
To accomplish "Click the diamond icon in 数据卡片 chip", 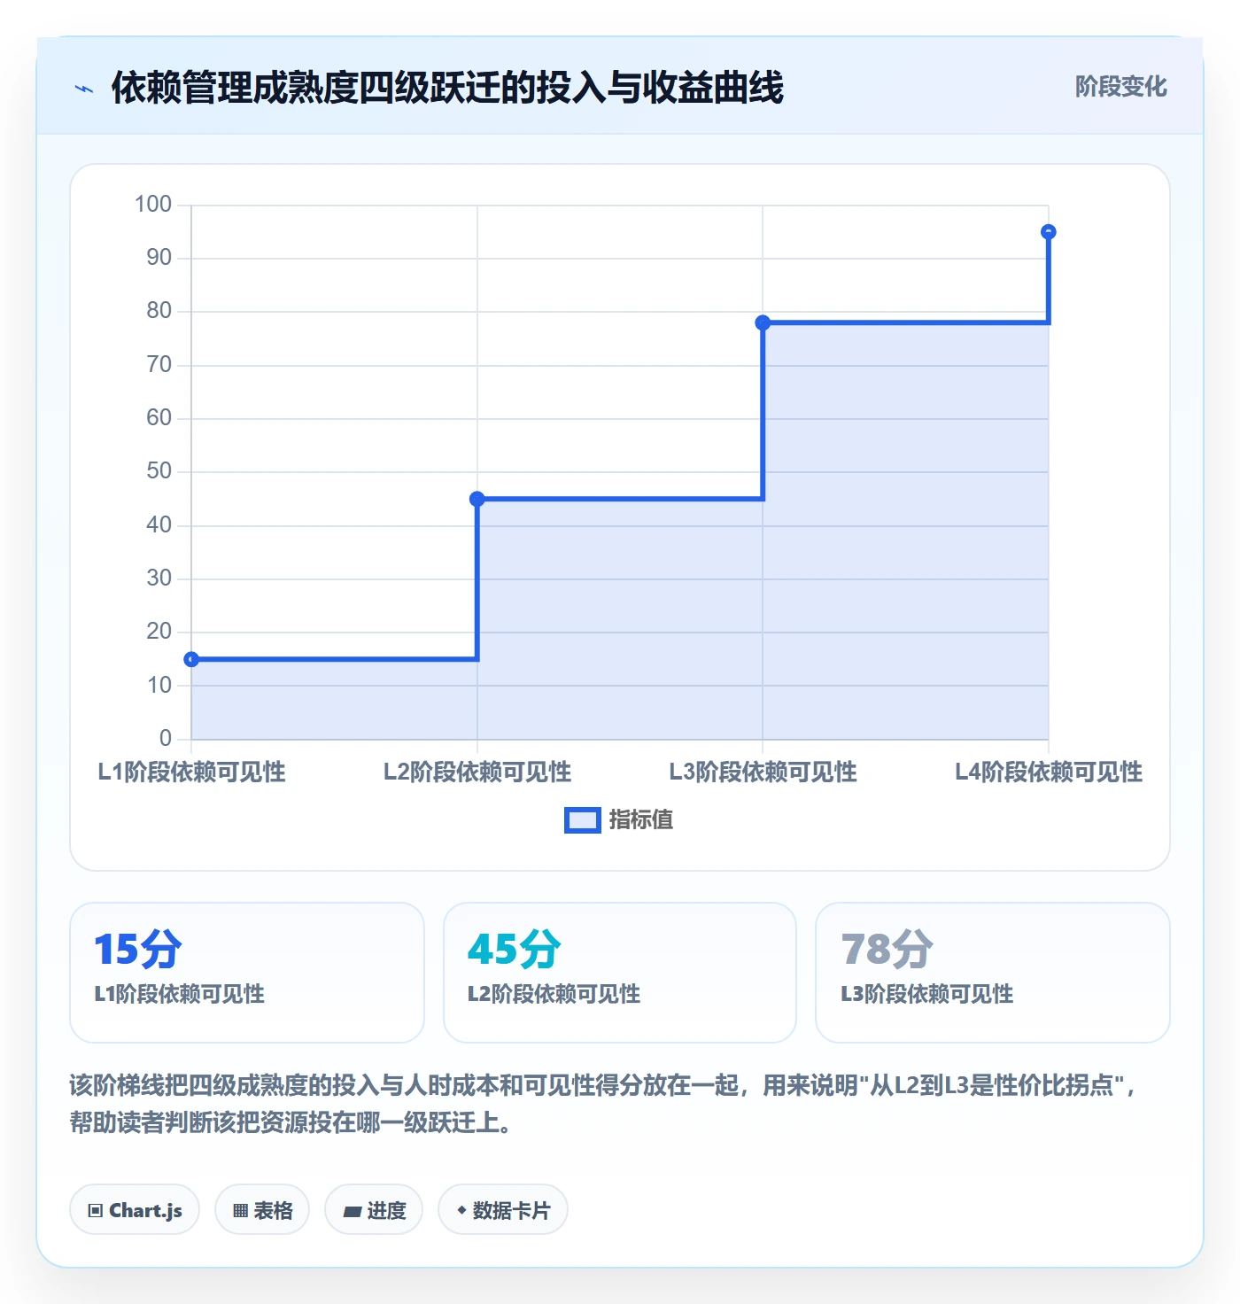I will [x=461, y=1210].
